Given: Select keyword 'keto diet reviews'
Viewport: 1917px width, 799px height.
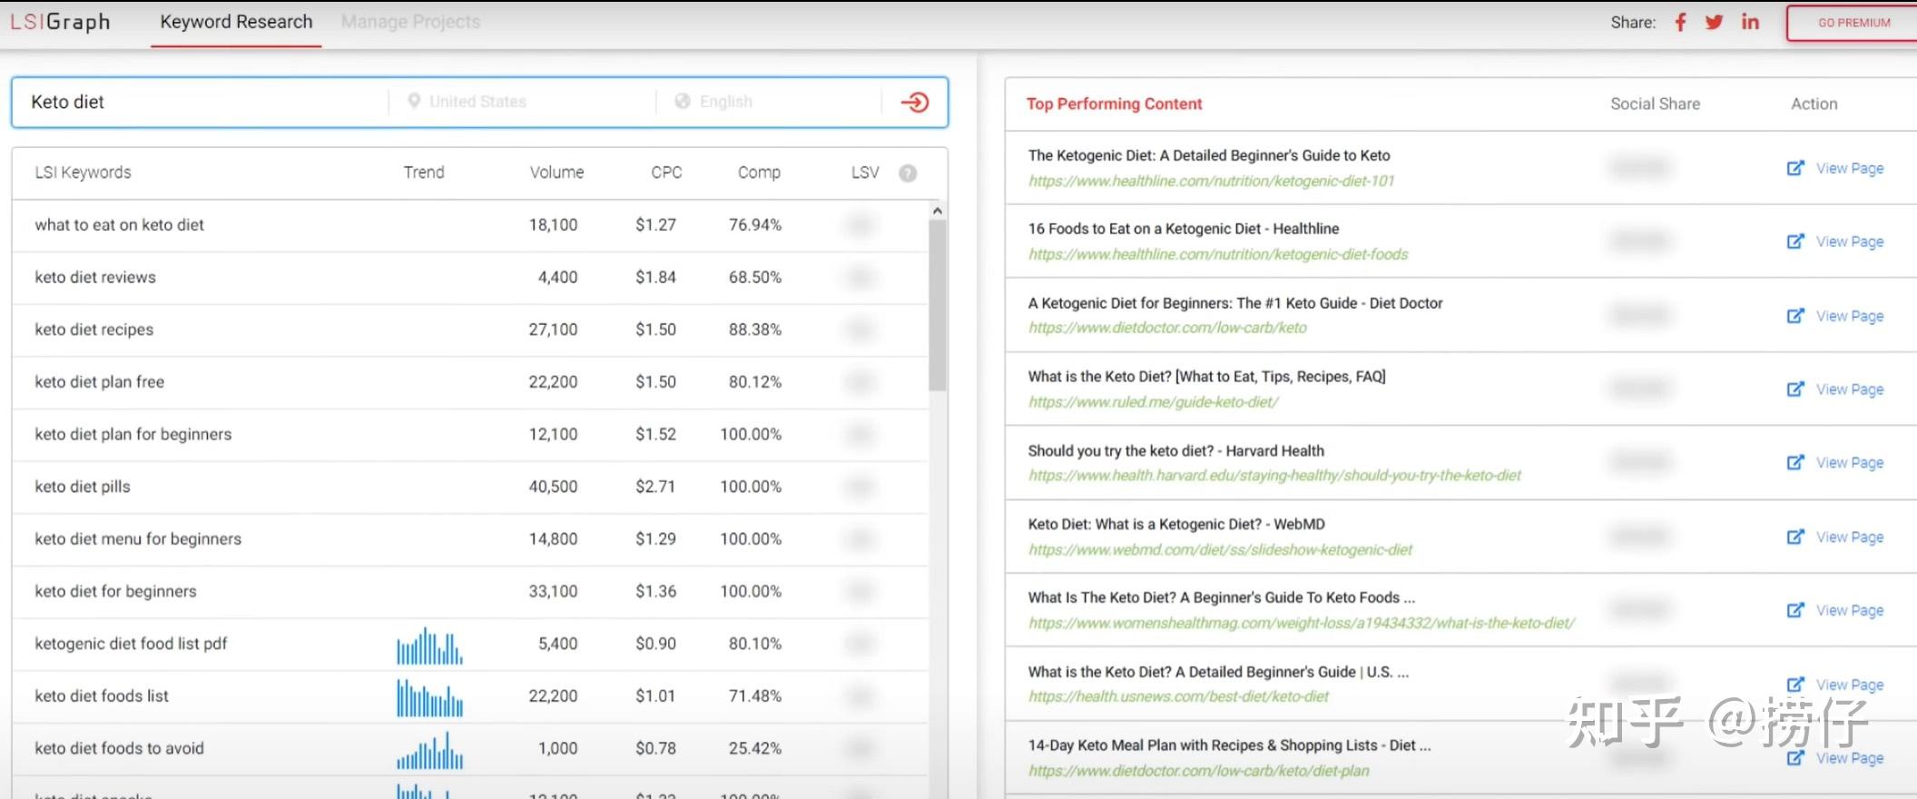Looking at the screenshot, I should coord(95,277).
